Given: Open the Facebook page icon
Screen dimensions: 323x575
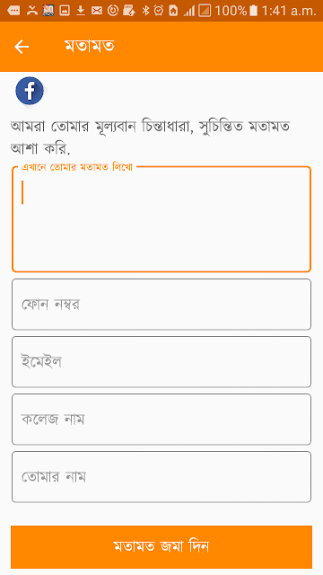Looking at the screenshot, I should click(30, 91).
